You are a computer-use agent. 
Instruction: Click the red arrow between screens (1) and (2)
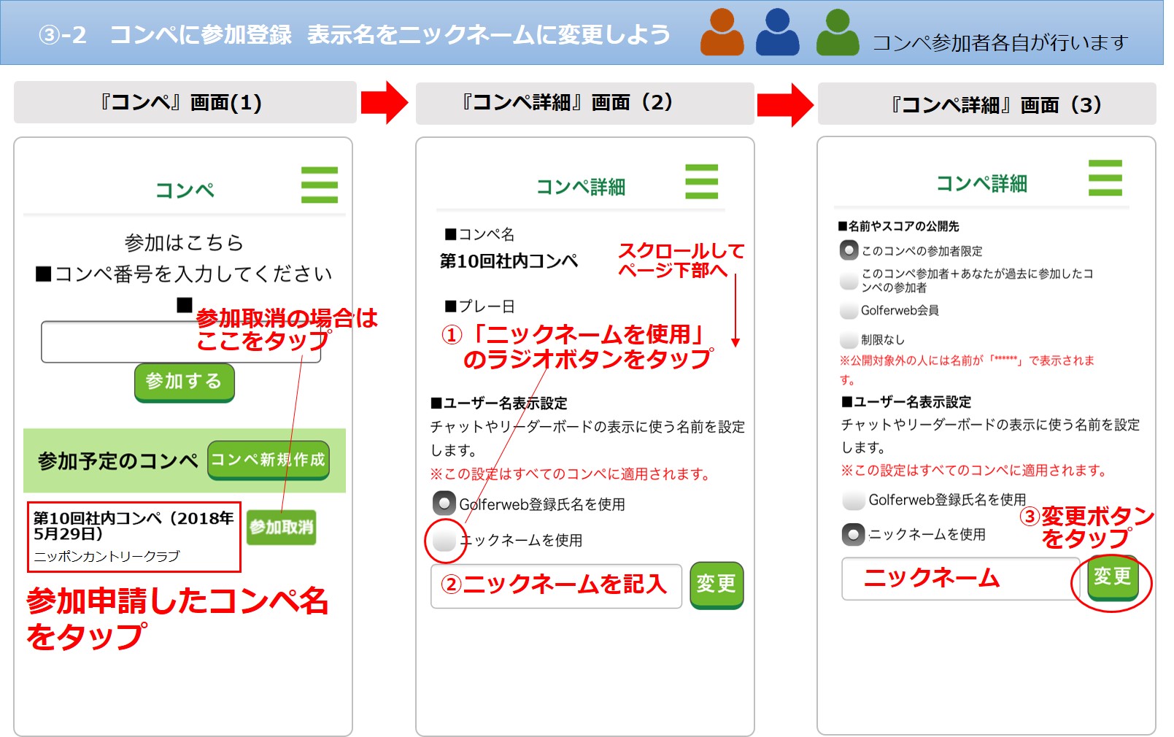pyautogui.click(x=384, y=103)
